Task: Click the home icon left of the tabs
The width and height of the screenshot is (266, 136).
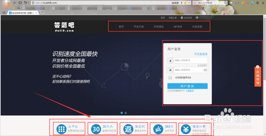Action: point(4,13)
